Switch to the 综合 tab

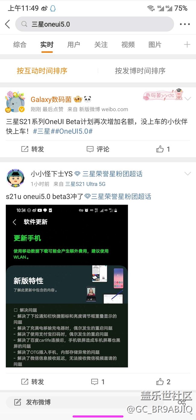(x=20, y=45)
